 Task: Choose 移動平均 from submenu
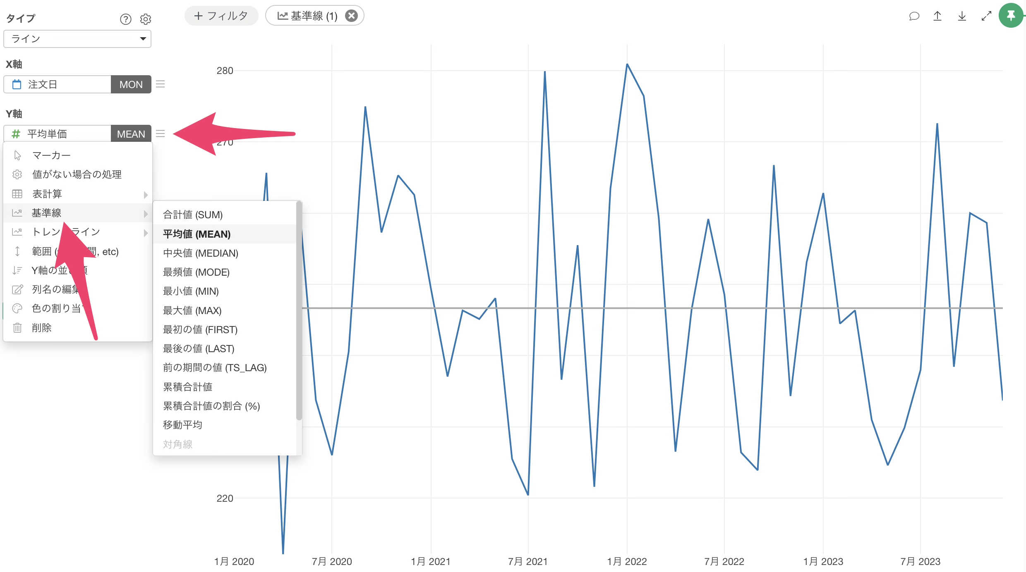pyautogui.click(x=182, y=425)
